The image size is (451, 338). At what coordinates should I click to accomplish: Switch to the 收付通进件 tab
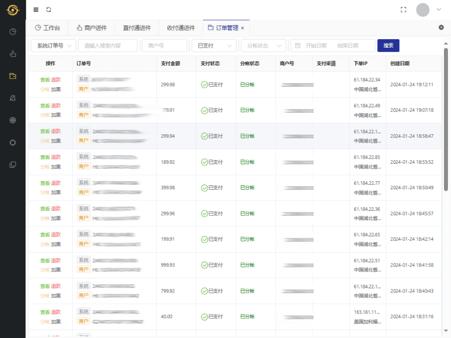180,28
